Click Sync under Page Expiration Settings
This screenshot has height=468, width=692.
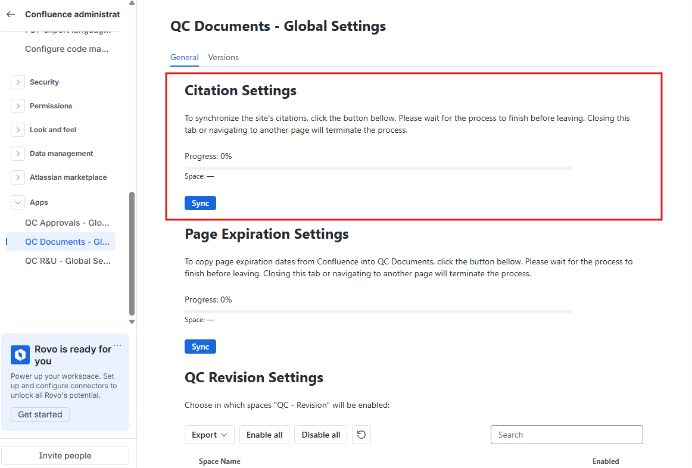pyautogui.click(x=200, y=347)
